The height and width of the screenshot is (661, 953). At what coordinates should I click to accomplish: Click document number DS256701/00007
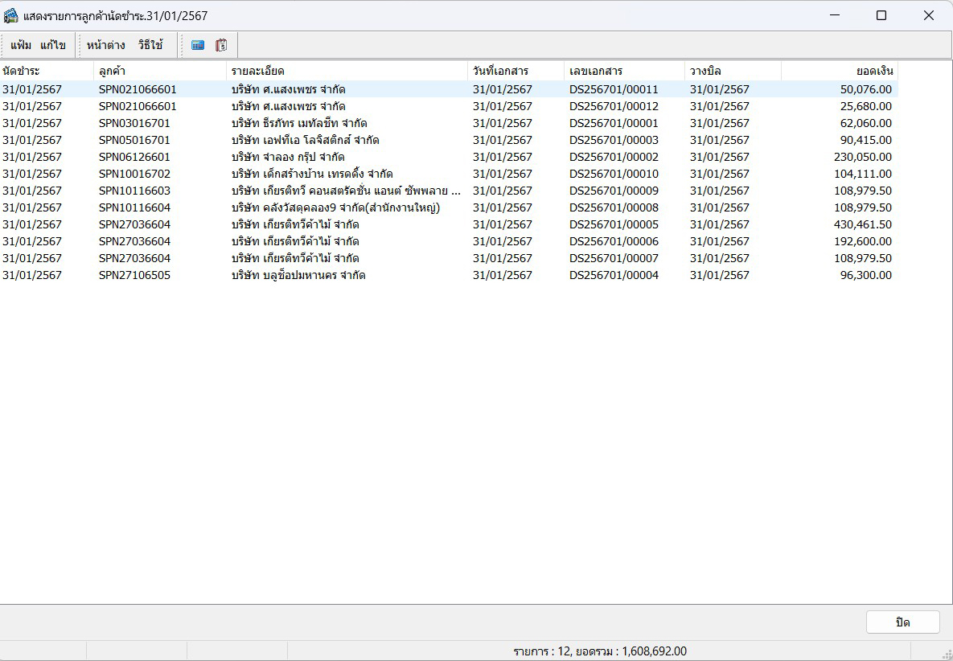614,258
